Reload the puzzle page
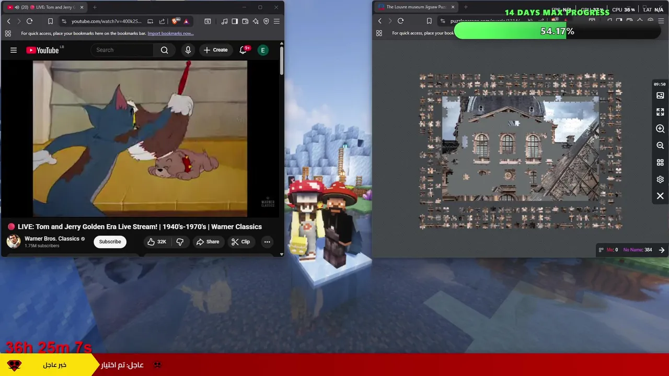 400,21
